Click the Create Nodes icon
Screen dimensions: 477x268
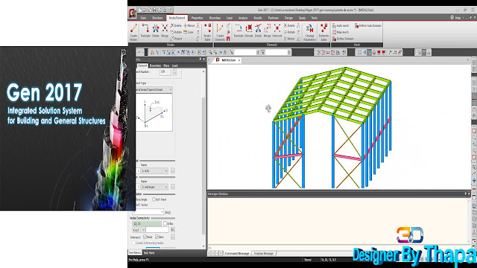pos(133,32)
